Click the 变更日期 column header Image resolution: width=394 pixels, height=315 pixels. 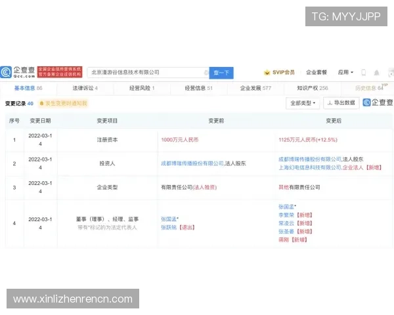tap(40, 121)
